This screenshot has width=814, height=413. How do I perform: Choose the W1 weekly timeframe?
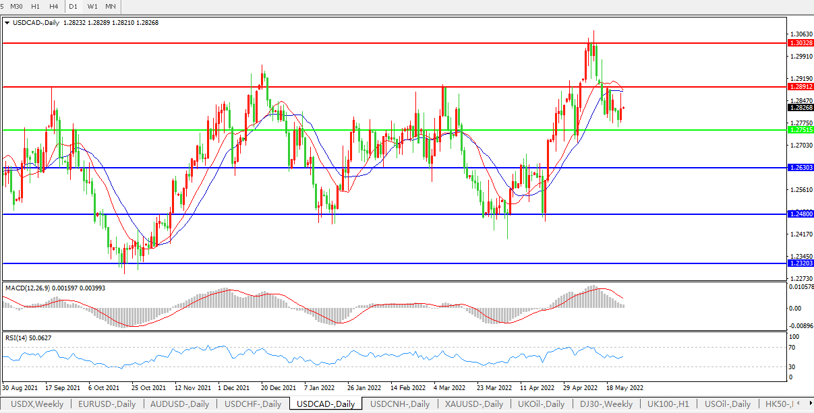[92, 6]
